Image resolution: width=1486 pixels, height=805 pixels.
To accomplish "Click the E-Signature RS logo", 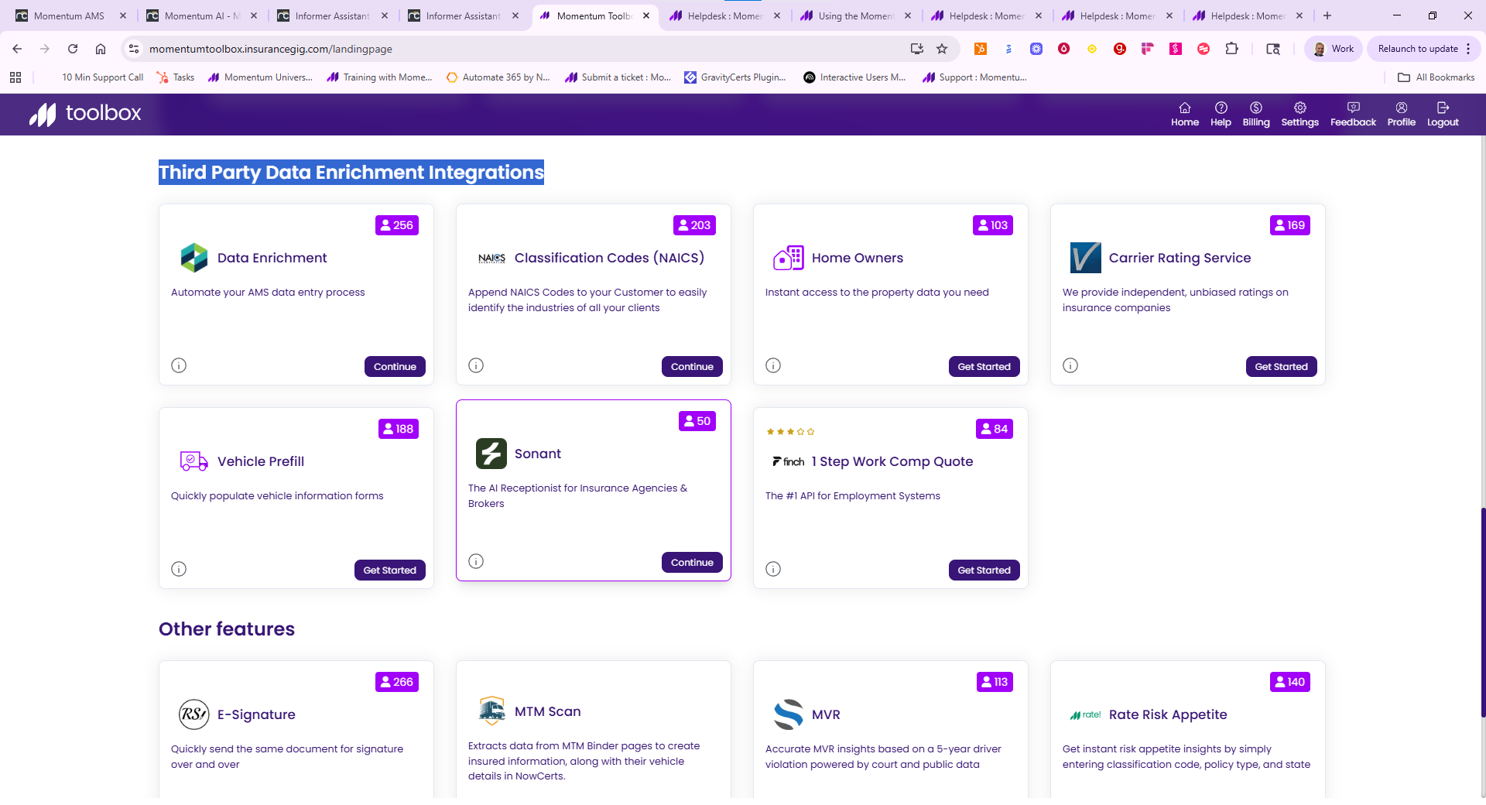I will 194,714.
